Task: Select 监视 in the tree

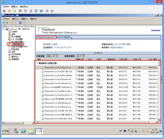Action: coord(13,34)
